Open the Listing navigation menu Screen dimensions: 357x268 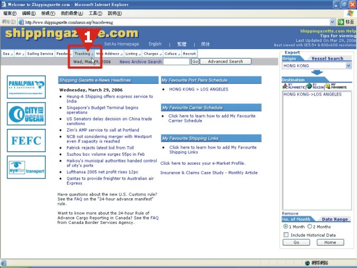click(x=133, y=54)
